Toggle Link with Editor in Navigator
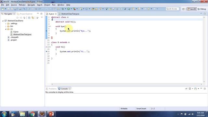Viewport: 208px width, 117px height. (x=32, y=18)
